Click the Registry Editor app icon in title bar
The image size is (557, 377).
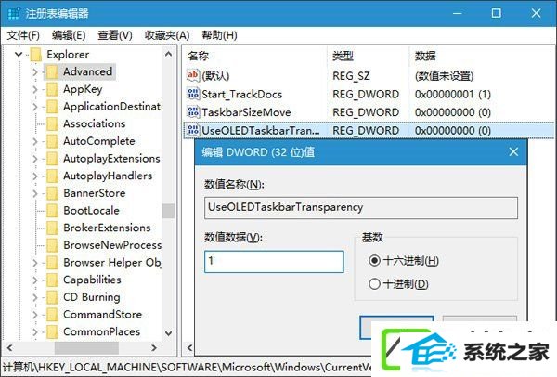tap(14, 14)
